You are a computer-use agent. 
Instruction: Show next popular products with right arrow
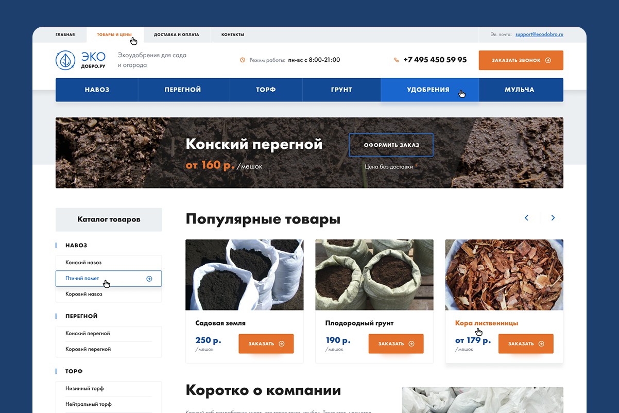tap(553, 218)
